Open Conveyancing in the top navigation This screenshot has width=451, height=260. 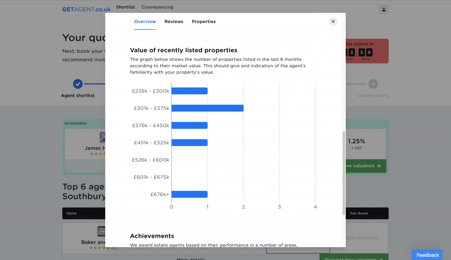pyautogui.click(x=157, y=7)
